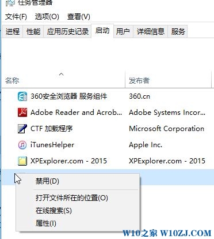Click the Microsoft Corporation publisher cell
Screen dimensions: 214x239
click(x=167, y=129)
